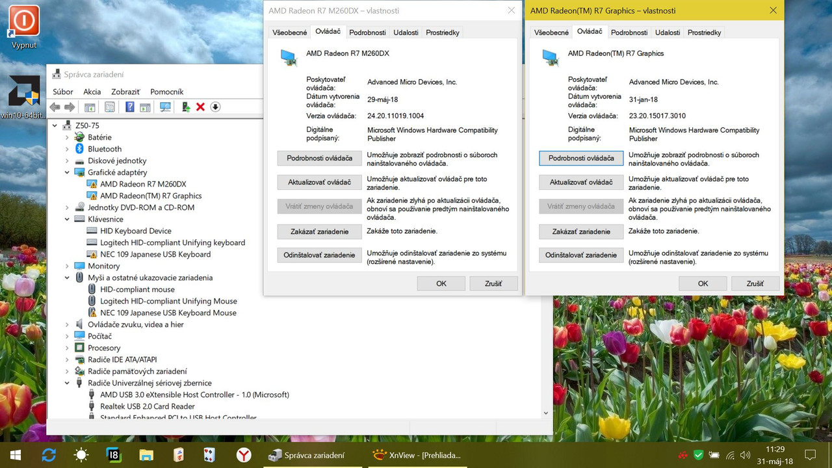The image size is (832, 468).
Task: Click the battery status tray icon
Action: 714,455
